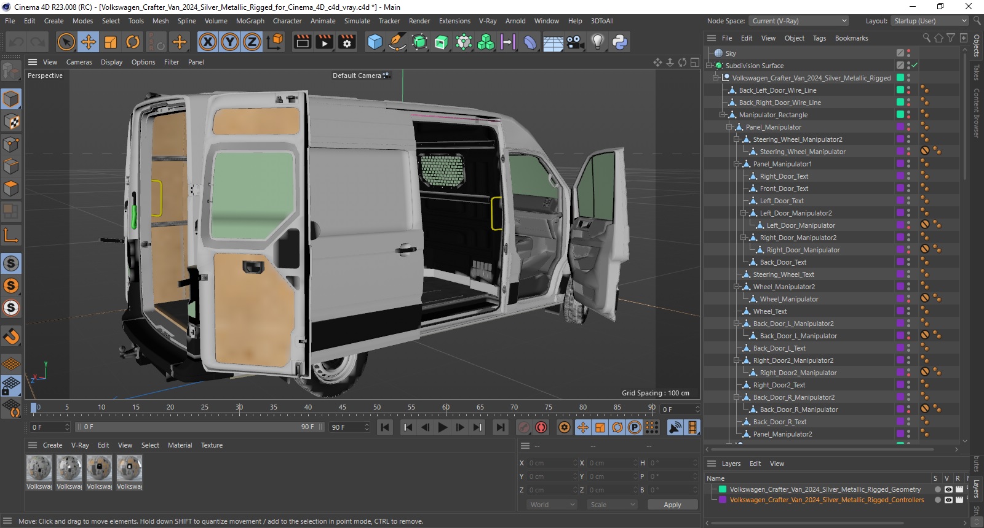
Task: Collapse Panel_Manipulator1 node
Action: tap(736, 164)
